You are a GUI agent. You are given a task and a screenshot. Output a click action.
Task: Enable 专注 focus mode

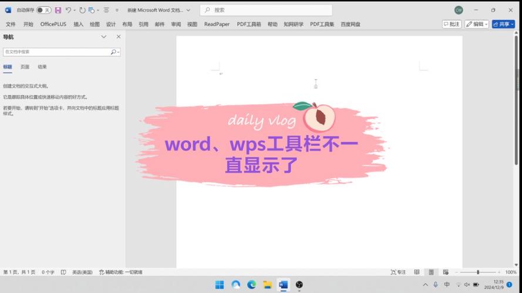tap(398, 272)
